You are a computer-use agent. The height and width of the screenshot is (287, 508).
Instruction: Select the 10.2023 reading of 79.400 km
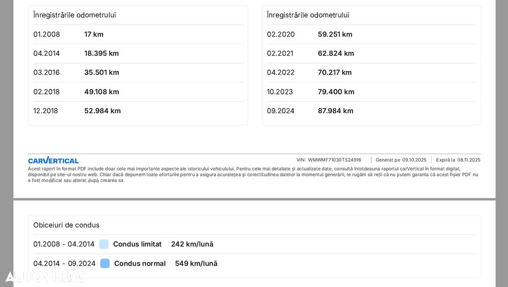(336, 92)
